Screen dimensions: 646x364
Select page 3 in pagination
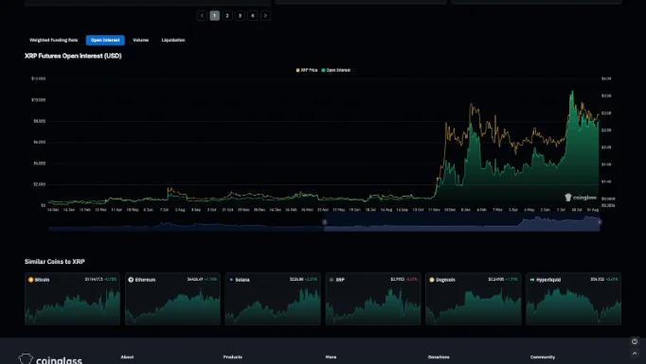(x=241, y=16)
